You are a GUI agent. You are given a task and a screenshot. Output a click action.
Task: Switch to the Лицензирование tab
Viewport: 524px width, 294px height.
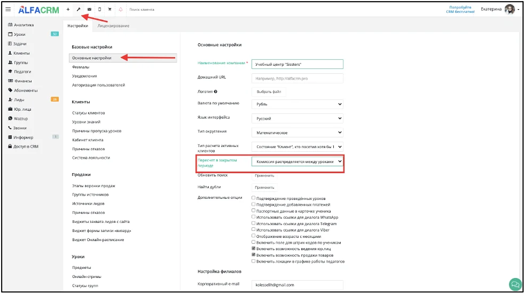click(x=113, y=26)
